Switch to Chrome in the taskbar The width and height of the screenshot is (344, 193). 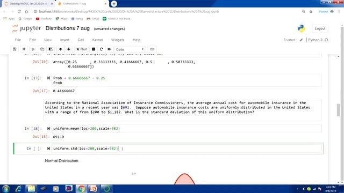[81, 189]
